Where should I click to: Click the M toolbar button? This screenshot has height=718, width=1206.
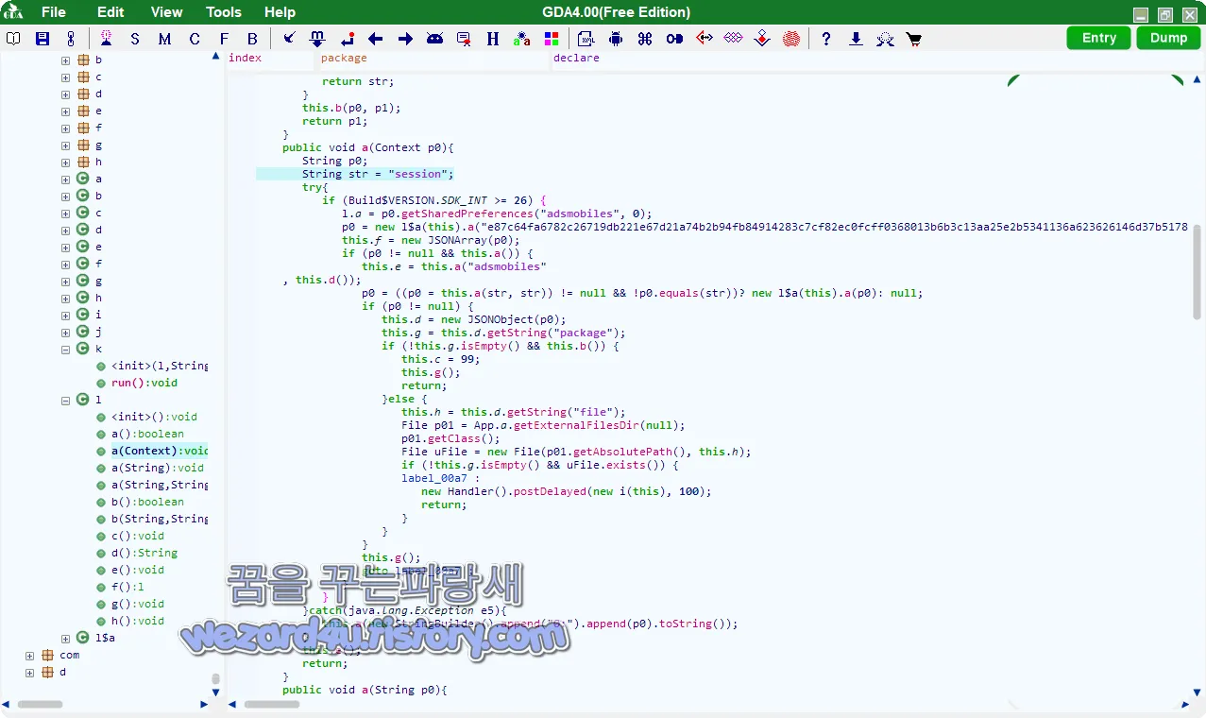tap(164, 39)
